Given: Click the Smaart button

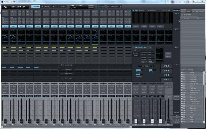Looking at the screenshot, I should [x=101, y=6].
